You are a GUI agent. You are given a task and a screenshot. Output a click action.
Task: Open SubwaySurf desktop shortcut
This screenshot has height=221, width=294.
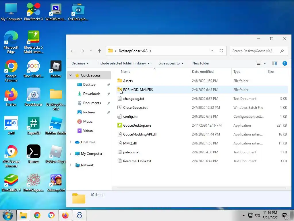coord(56,183)
